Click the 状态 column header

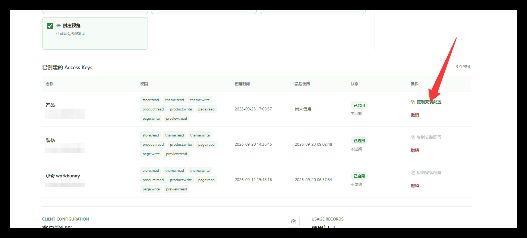coord(354,84)
